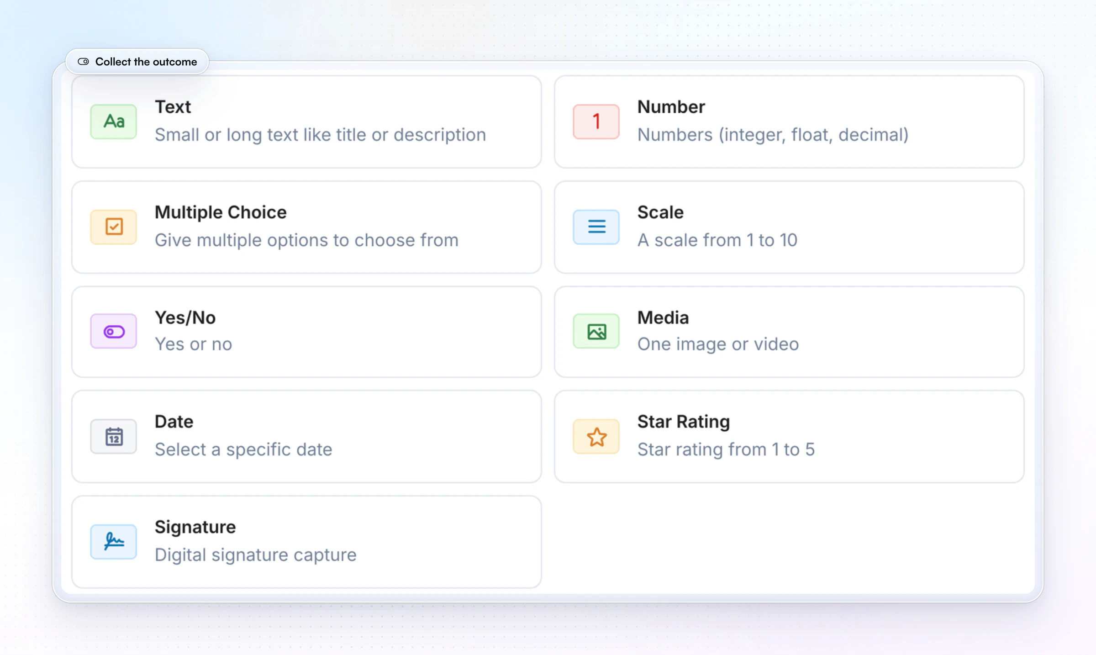1096x655 pixels.
Task: Select the Text field type title
Action: click(x=173, y=107)
